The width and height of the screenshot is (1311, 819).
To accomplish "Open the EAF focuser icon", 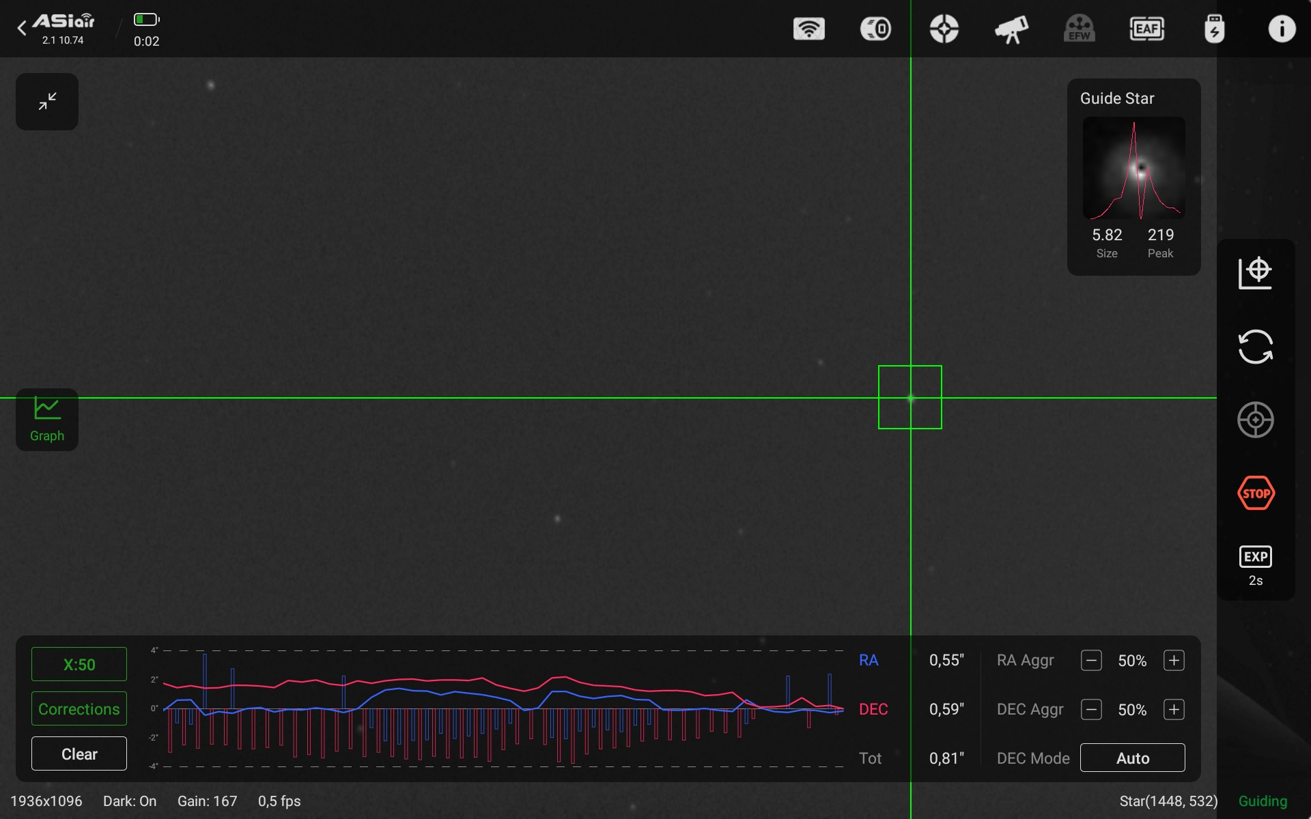I will [x=1146, y=29].
